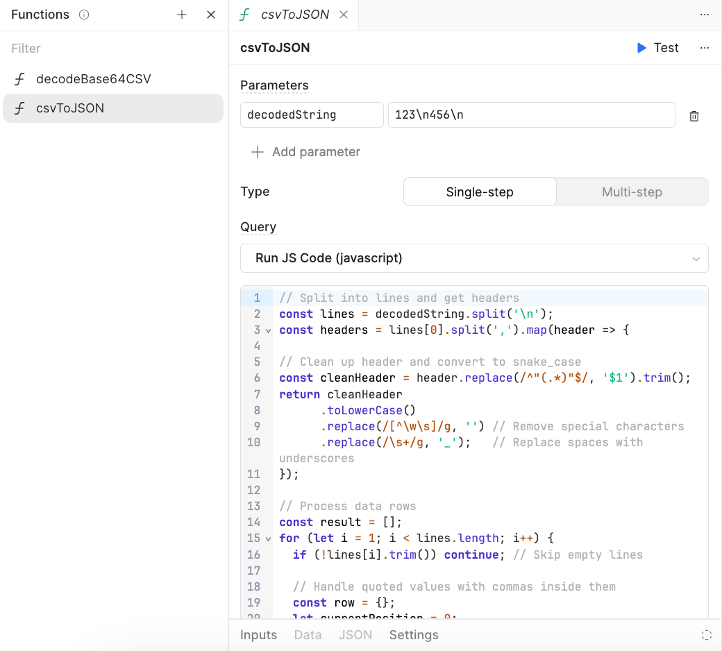Choose Multi-step type

(x=632, y=192)
